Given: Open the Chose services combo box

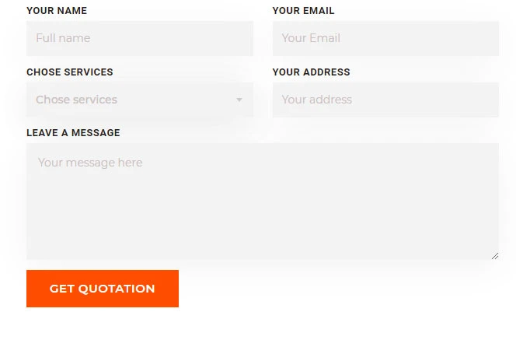Looking at the screenshot, I should click(x=140, y=100).
